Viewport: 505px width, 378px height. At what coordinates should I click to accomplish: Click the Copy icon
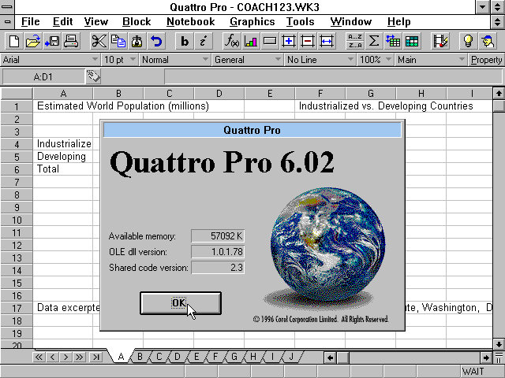(118, 42)
